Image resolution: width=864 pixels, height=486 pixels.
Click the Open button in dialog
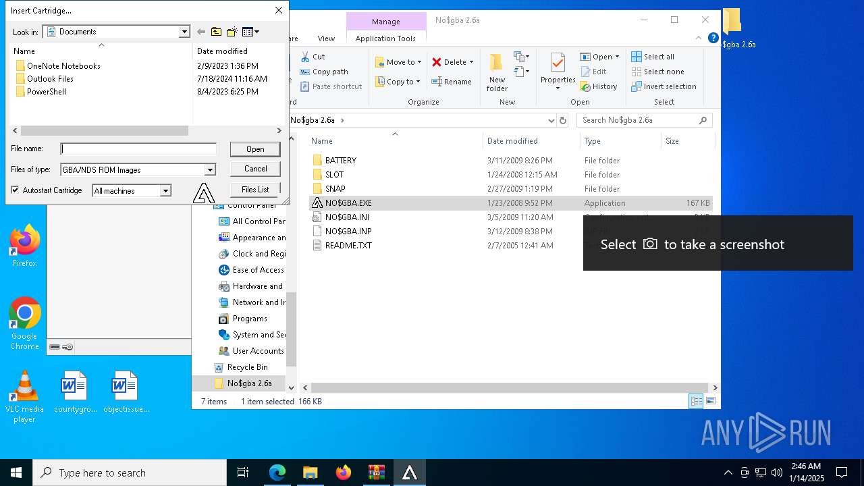pyautogui.click(x=255, y=149)
